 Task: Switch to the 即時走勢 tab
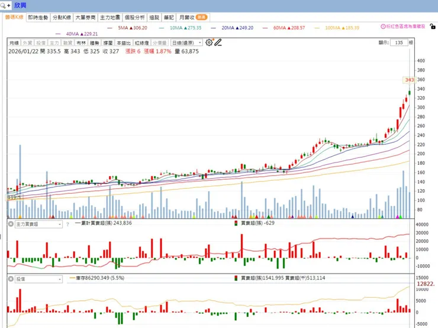(38, 18)
